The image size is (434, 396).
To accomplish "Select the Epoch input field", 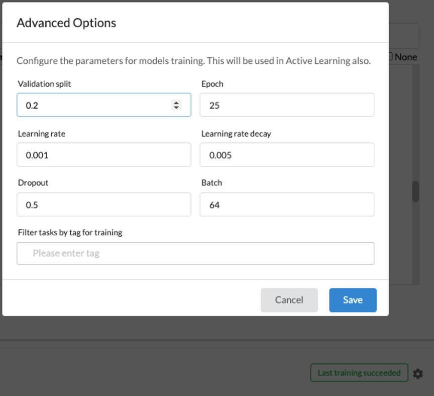I will 287,105.
